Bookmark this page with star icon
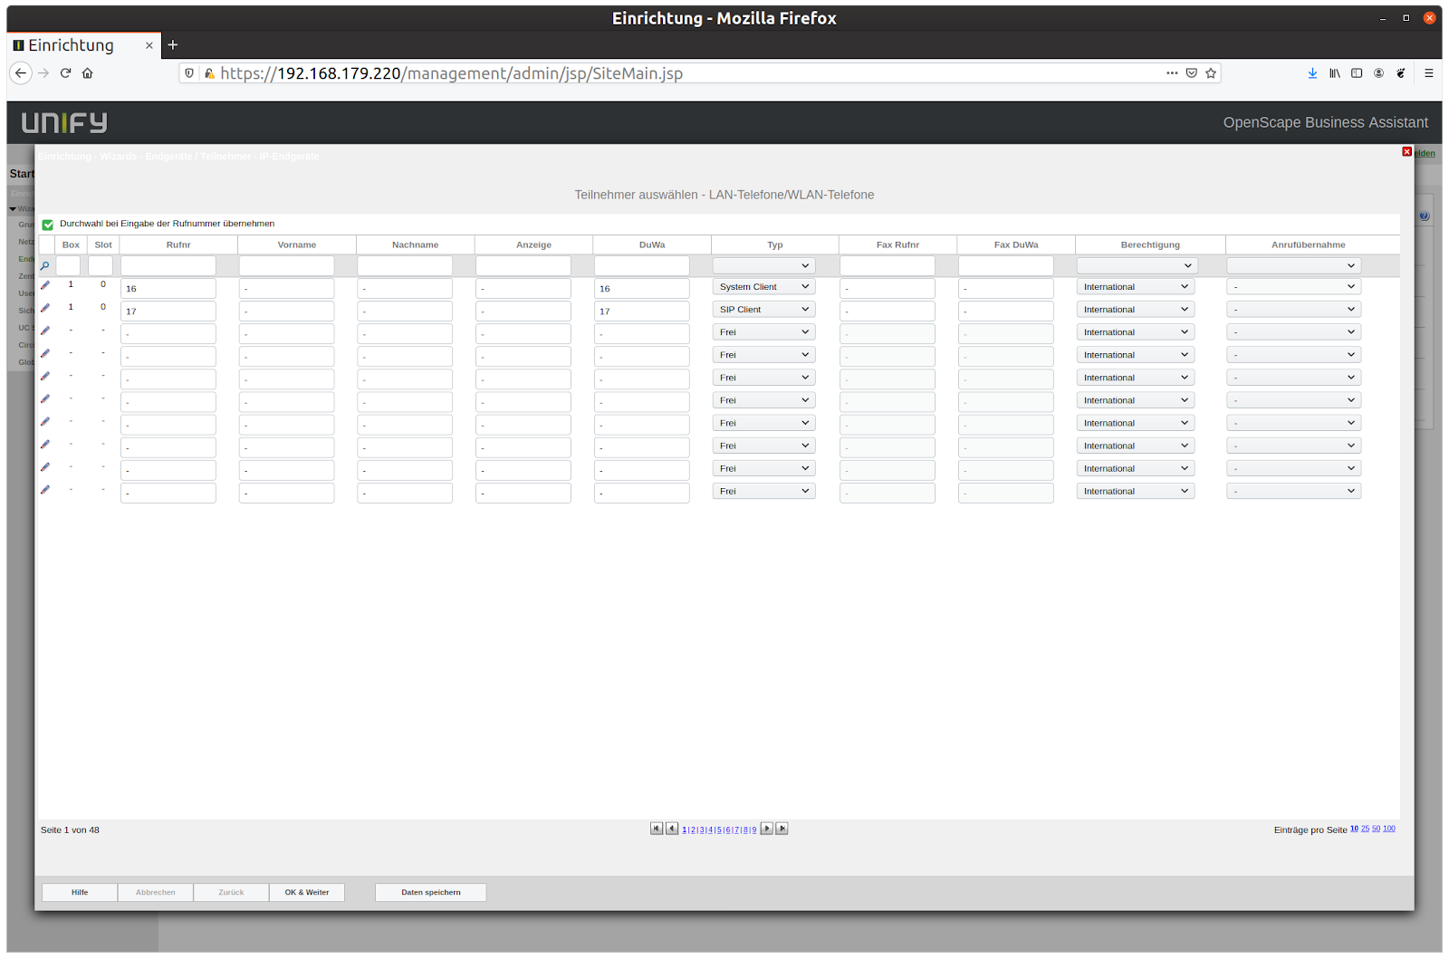The height and width of the screenshot is (959, 1449). (1211, 73)
